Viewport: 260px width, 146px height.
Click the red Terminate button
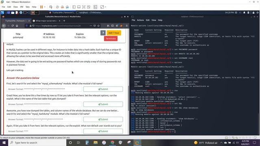[110, 39]
